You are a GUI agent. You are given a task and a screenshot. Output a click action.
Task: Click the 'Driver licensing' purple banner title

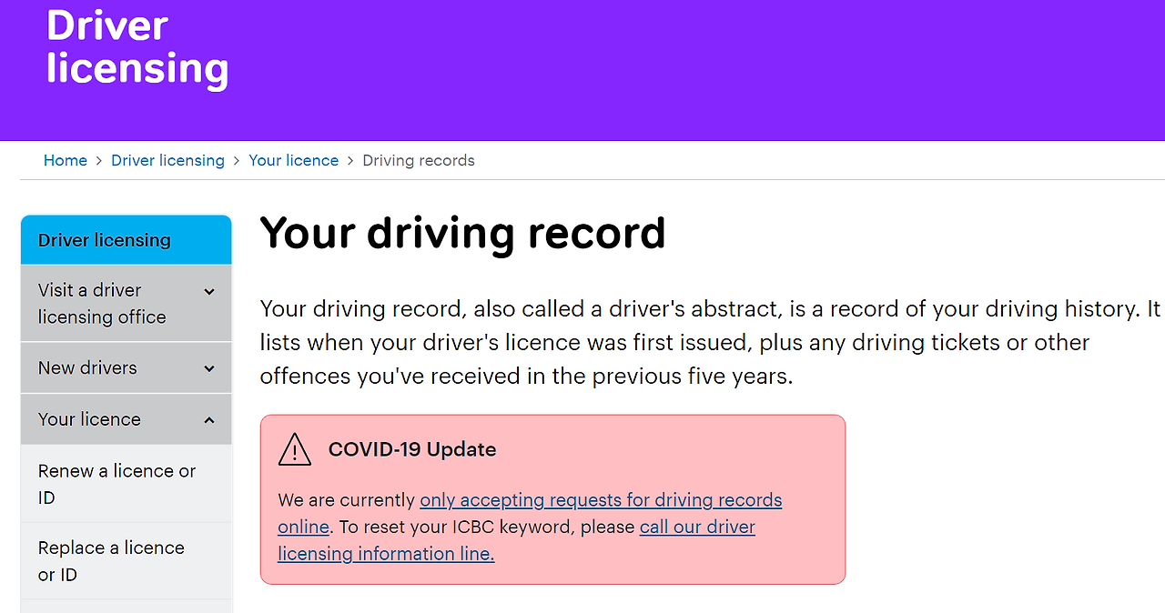click(x=137, y=47)
